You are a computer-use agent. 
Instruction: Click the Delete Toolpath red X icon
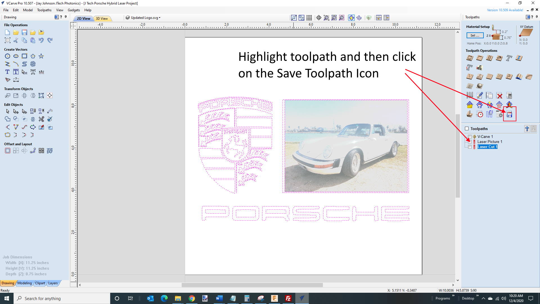[499, 95]
